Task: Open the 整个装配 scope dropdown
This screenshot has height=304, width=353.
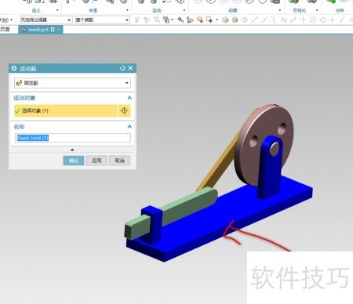Action: pyautogui.click(x=102, y=20)
